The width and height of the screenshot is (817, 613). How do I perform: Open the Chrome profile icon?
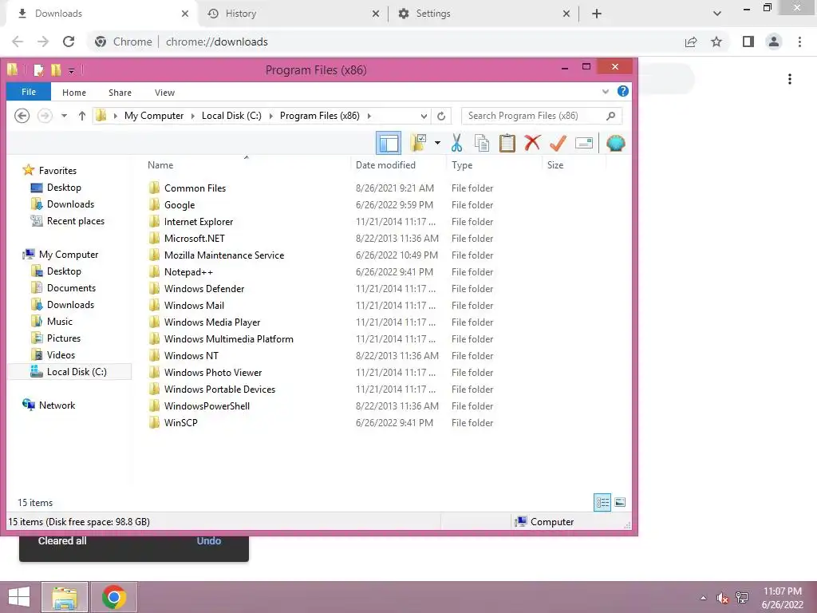point(774,42)
